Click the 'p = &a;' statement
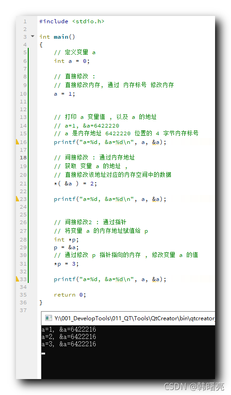This screenshot has width=231, height=395. [66, 247]
